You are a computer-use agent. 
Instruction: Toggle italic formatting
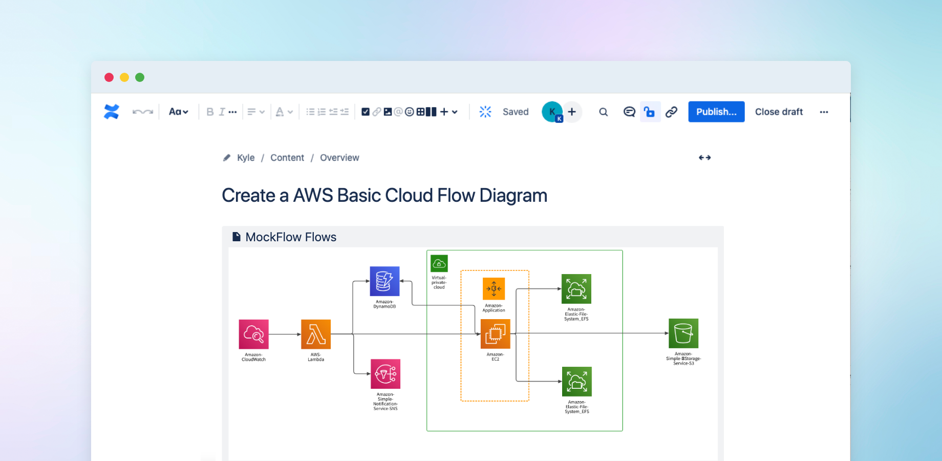[222, 112]
